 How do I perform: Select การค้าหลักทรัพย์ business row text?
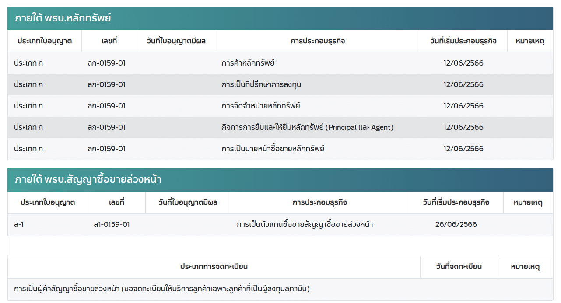coord(248,63)
